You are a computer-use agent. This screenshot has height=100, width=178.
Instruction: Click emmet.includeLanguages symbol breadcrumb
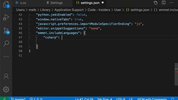click(166, 10)
